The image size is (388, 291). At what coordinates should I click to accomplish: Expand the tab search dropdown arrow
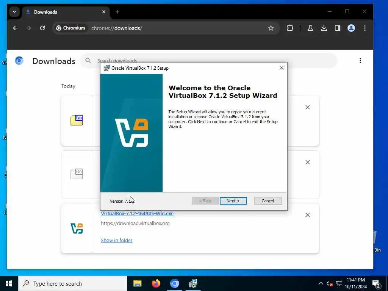tap(14, 12)
